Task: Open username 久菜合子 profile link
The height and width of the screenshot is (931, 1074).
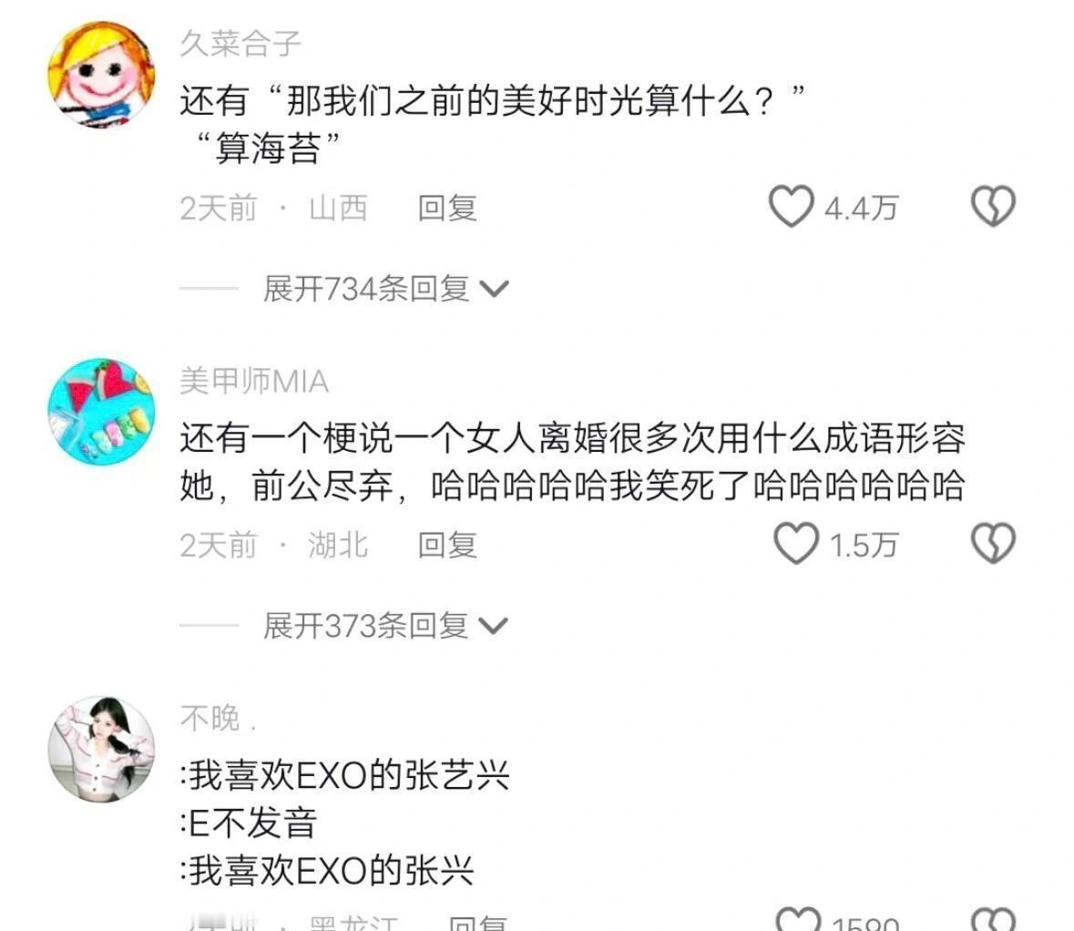Action: pyautogui.click(x=240, y=44)
